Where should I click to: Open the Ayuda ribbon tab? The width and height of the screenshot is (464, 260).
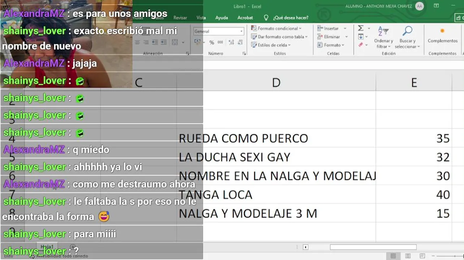tap(222, 18)
